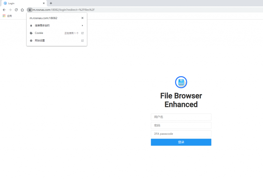Click the padlock icon beside 连接是安全的

(x=31, y=25)
